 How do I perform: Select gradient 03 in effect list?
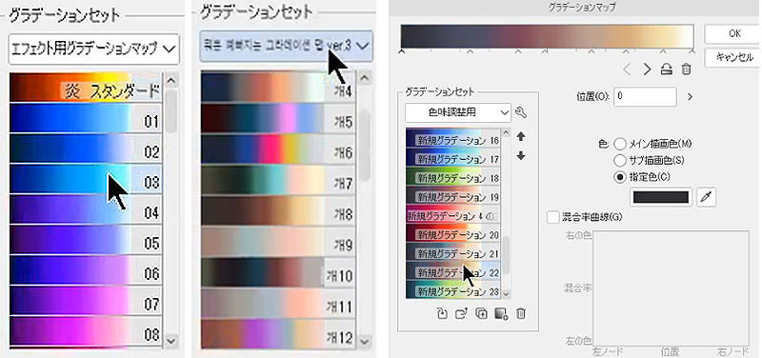pos(86,179)
